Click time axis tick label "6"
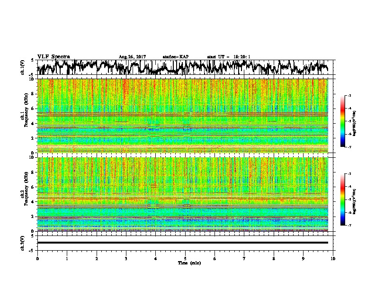This screenshot has width=375, height=290. [215, 259]
